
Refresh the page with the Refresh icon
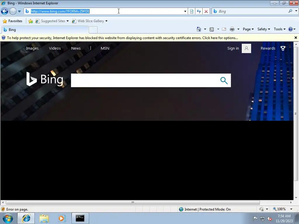199,11
